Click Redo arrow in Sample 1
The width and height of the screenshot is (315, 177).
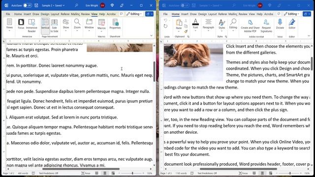165,26
